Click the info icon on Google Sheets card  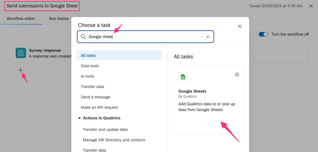[237, 74]
